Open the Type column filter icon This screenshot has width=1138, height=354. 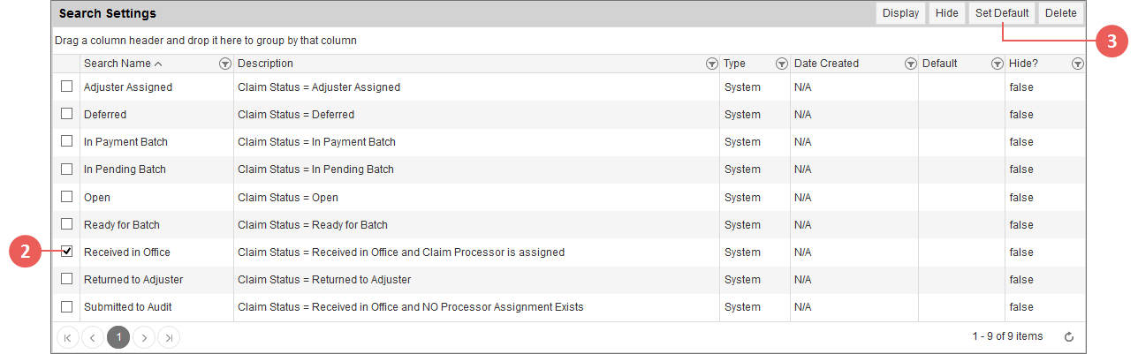pos(781,64)
